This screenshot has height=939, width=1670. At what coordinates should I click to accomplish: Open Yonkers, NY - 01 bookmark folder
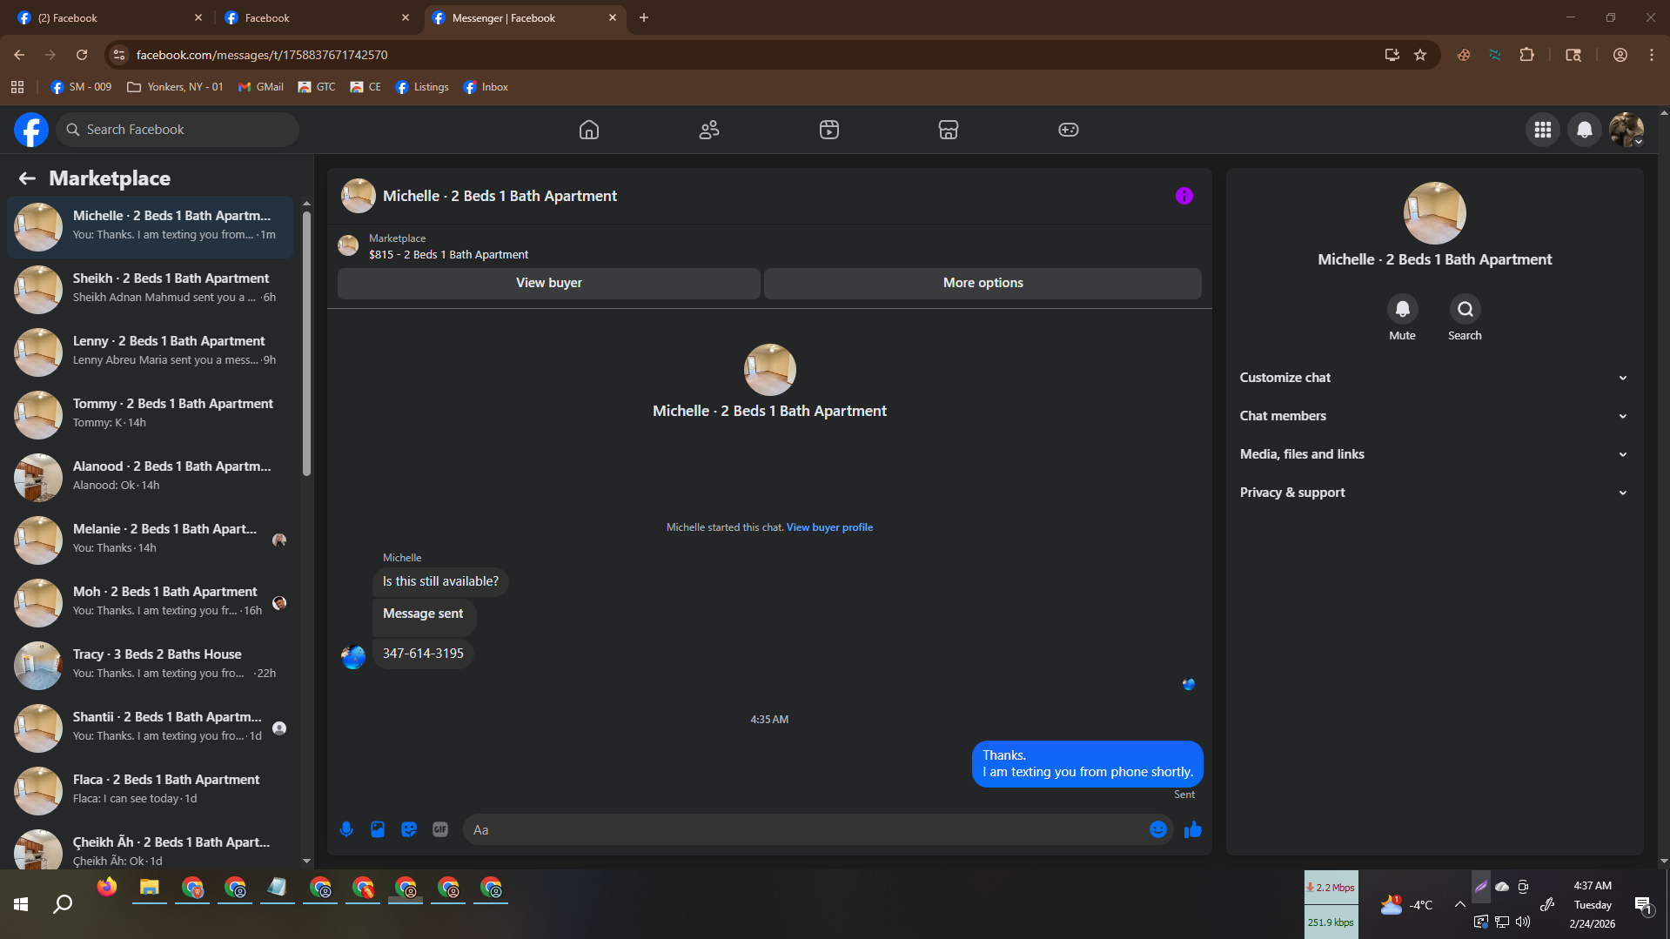point(175,87)
